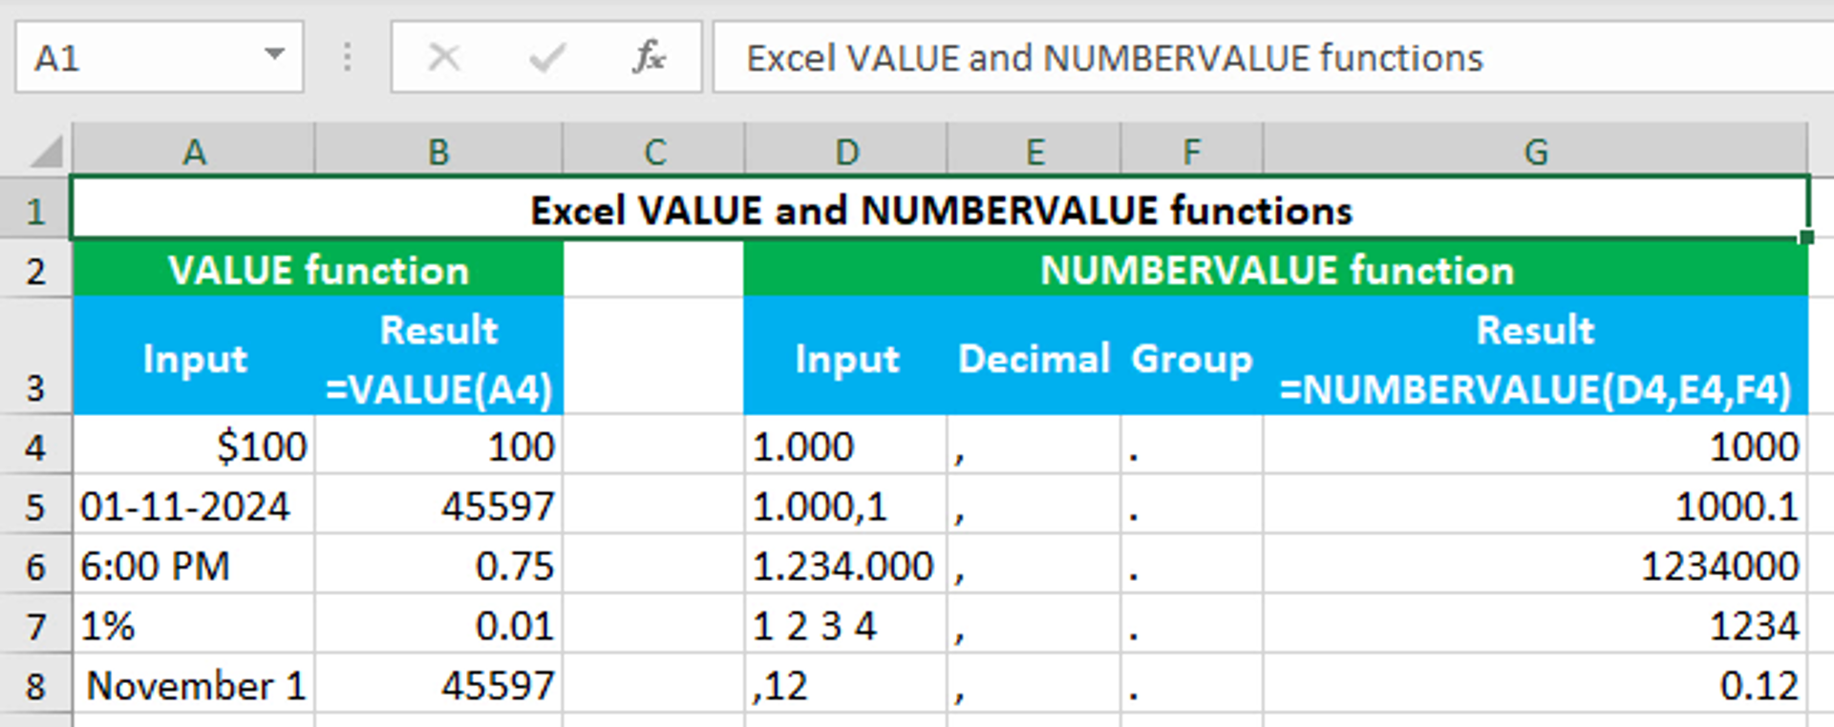1834x727 pixels.
Task: Click cell containing 1 2 3 4
Action: click(846, 625)
